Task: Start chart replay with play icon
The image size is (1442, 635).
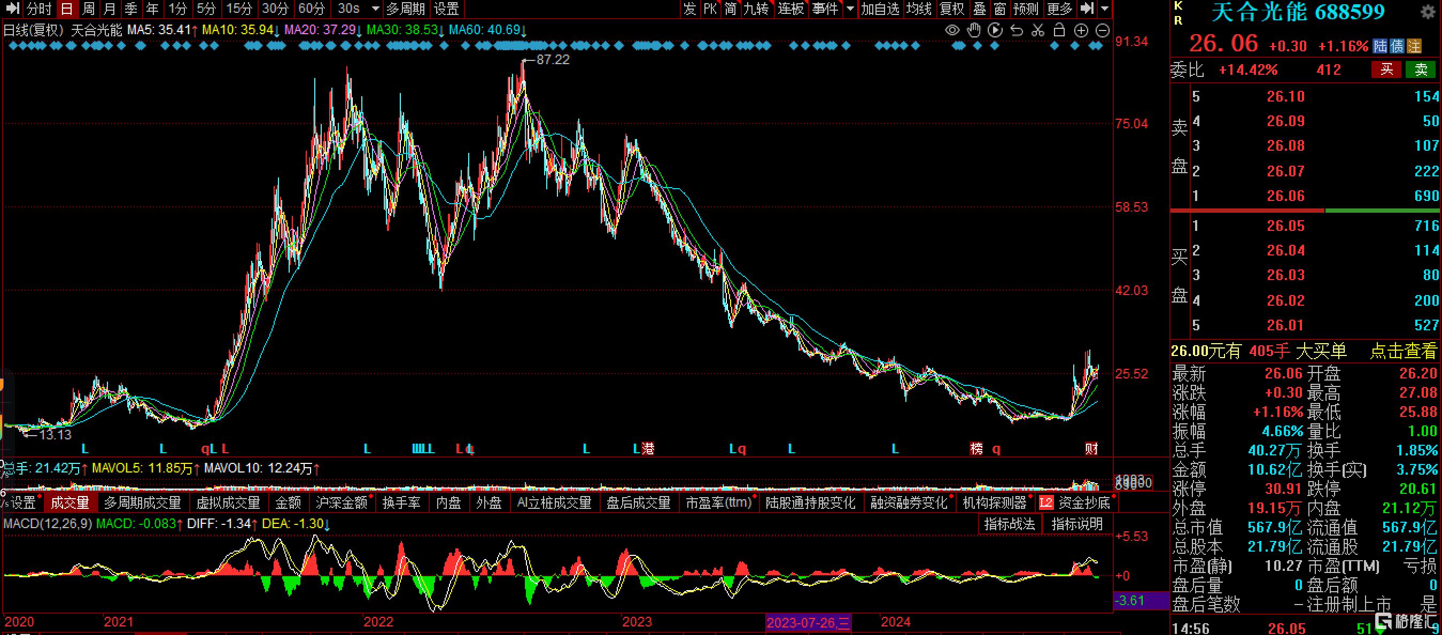Action: [995, 30]
